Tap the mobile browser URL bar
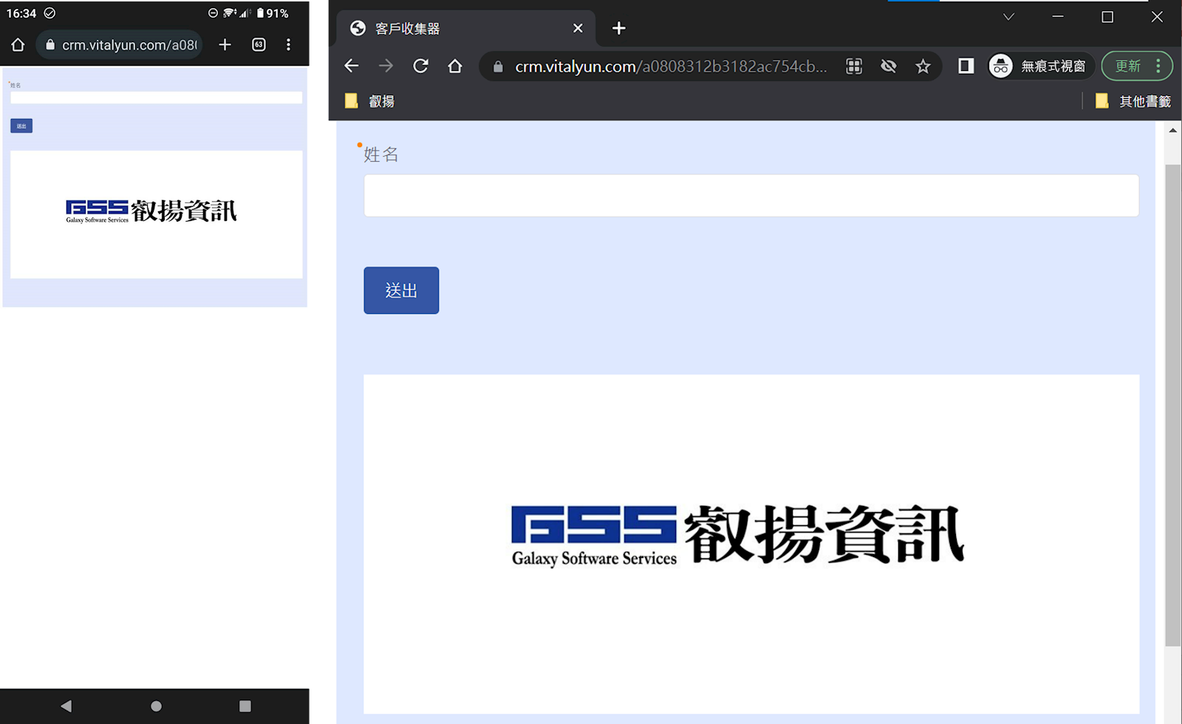The image size is (1182, 724). point(120,45)
